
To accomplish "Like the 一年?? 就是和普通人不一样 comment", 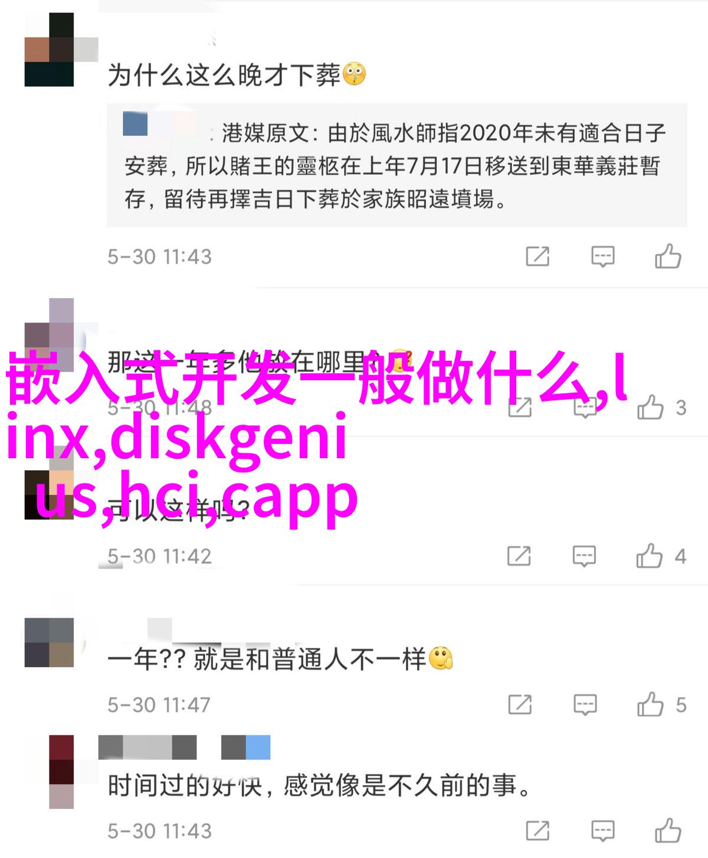I will [650, 704].
